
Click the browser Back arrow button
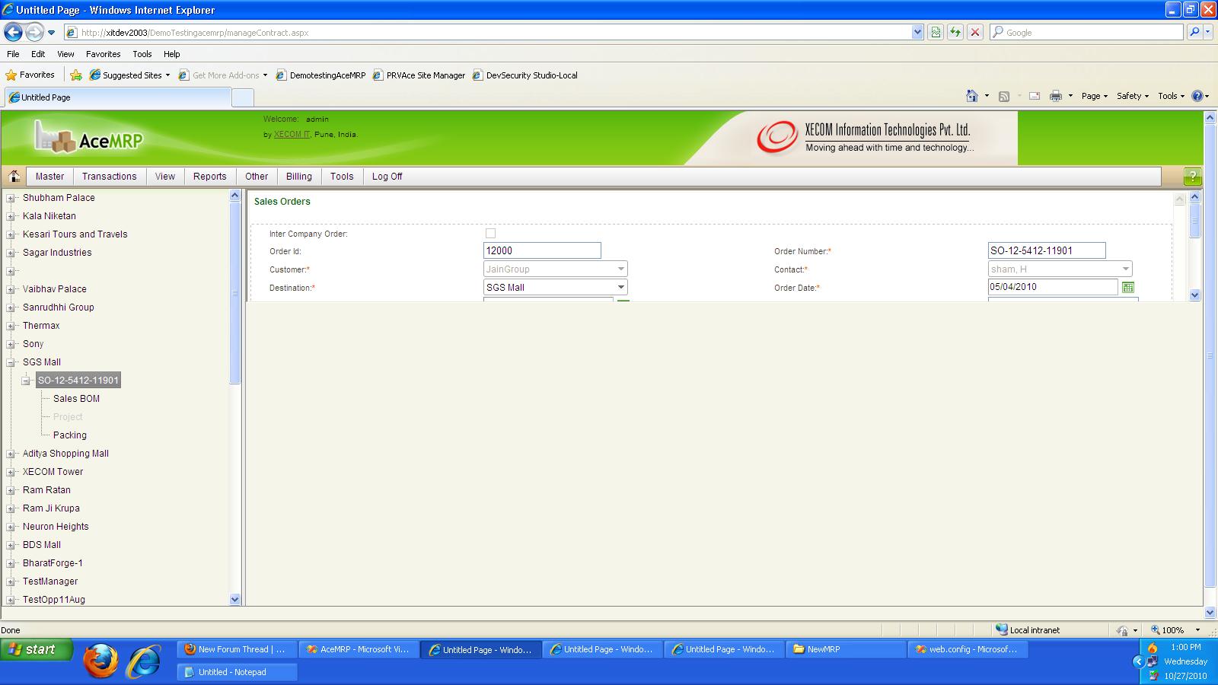(13, 32)
